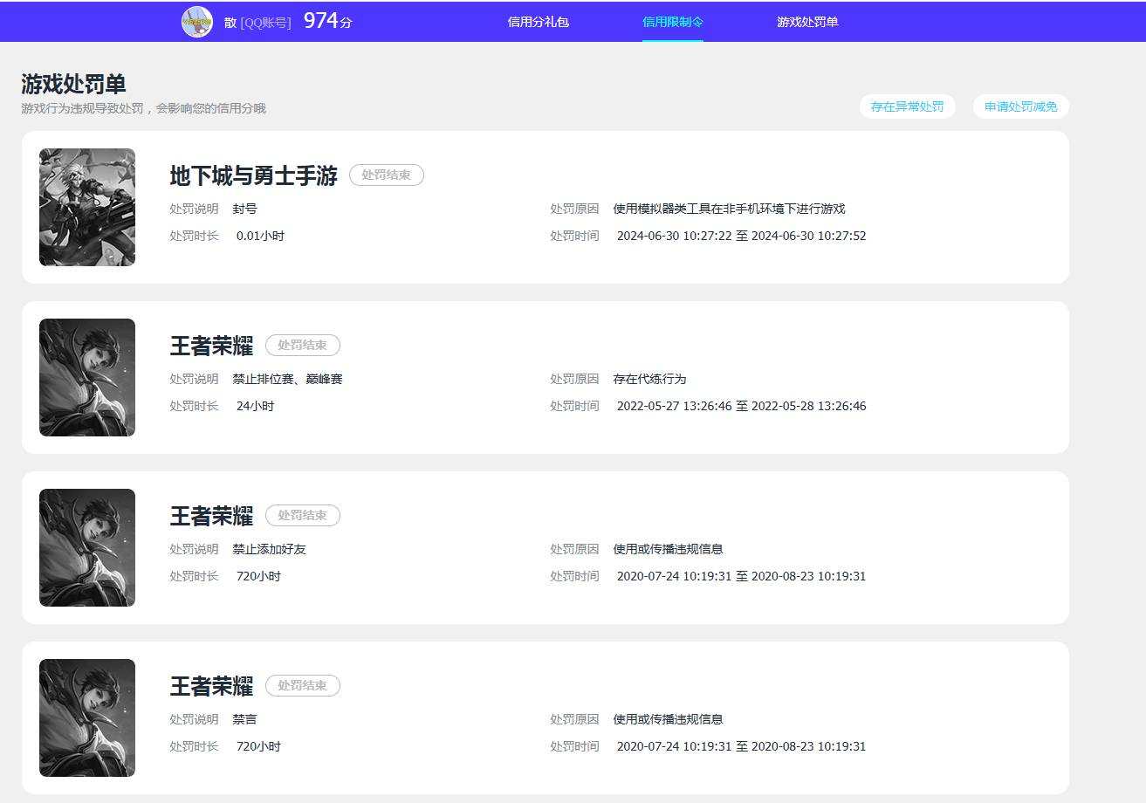1146x803 pixels.
Task: Click the 王者荣耀 title on 禁止排位赛 card
Action: tap(211, 346)
